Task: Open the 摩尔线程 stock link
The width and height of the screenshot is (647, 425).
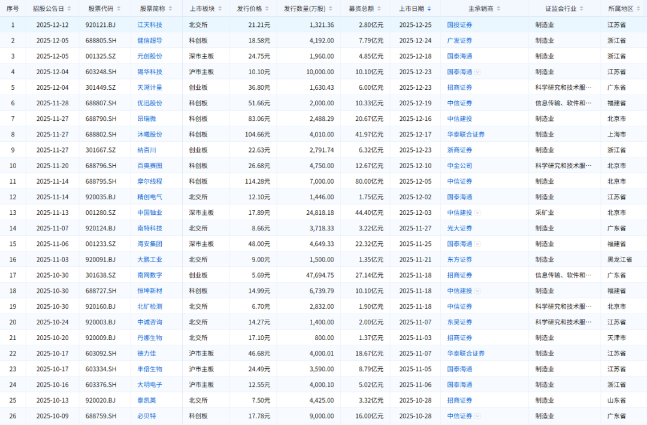Action: coord(150,181)
